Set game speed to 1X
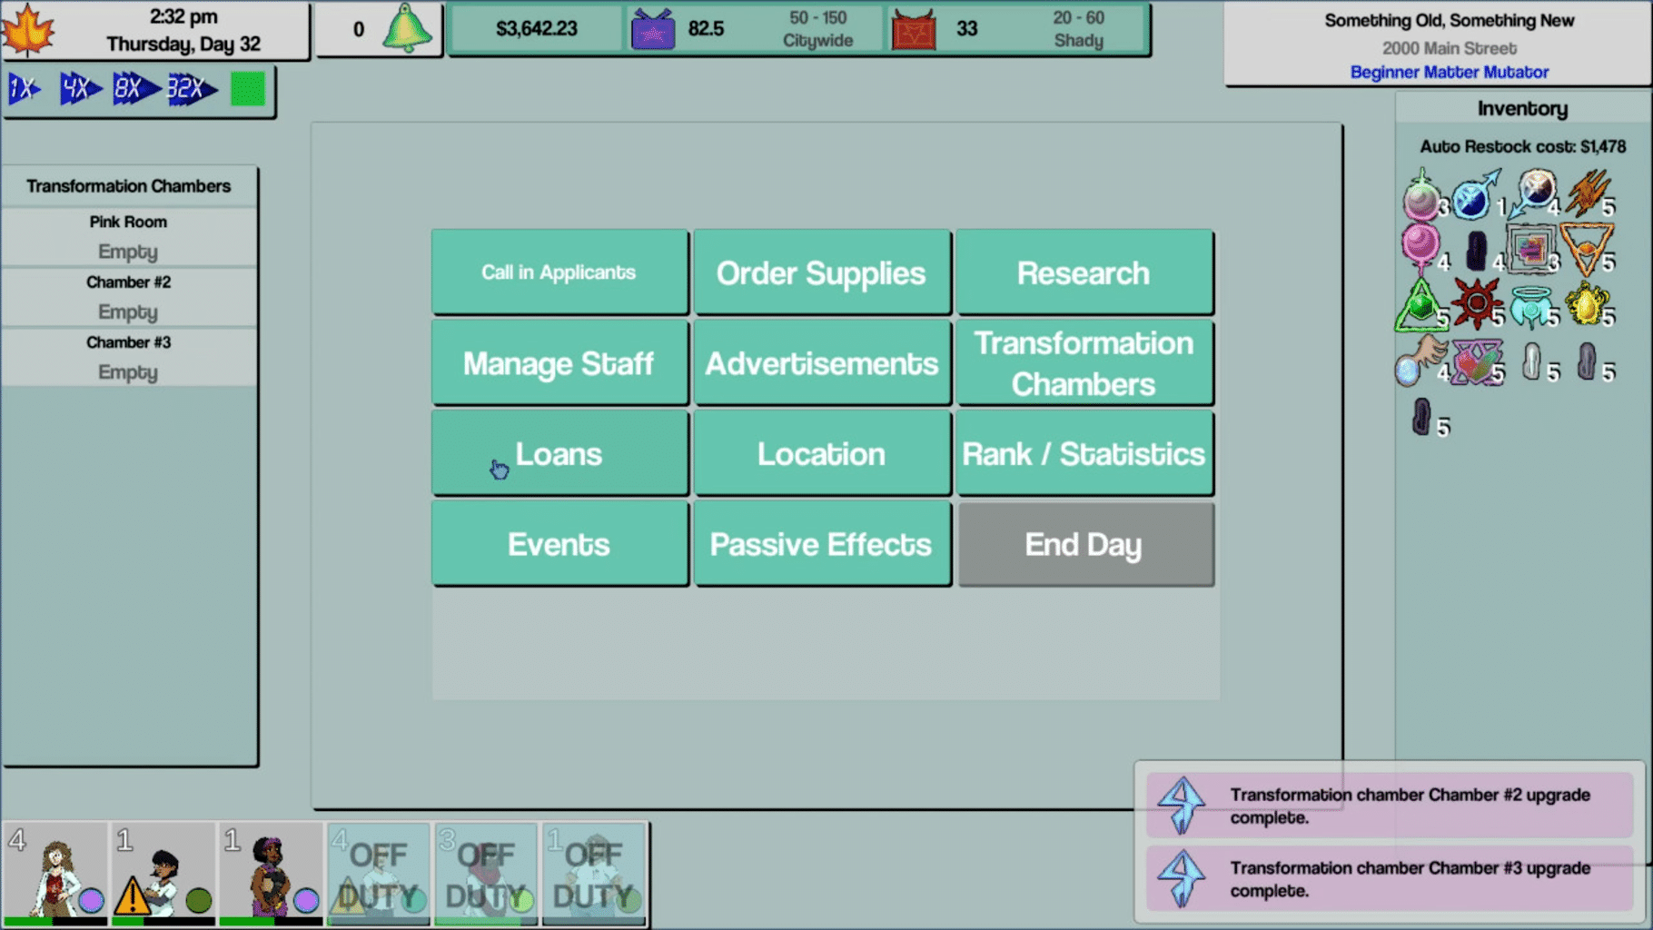The height and width of the screenshot is (930, 1653). tap(25, 89)
